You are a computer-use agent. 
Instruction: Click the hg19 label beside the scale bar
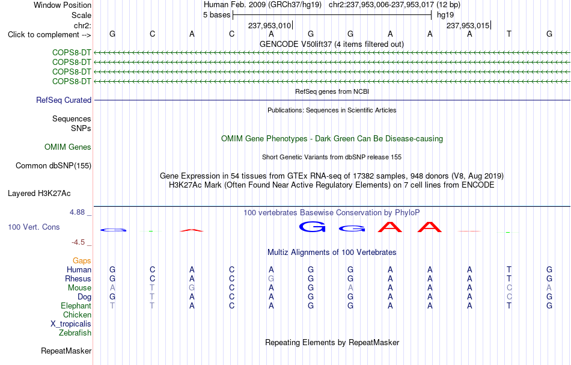click(445, 15)
